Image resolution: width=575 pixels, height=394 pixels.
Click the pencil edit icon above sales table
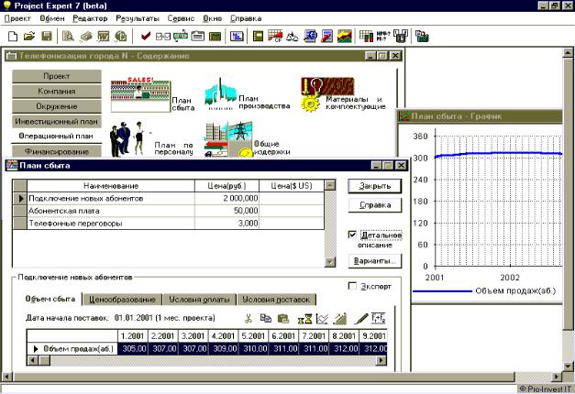click(360, 319)
